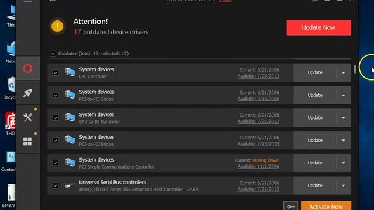Click the Missing Driver status text
The image size is (374, 210).
click(x=266, y=160)
